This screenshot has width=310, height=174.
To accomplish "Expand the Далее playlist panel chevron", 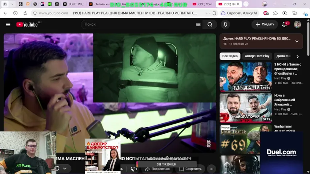I will 297,41.
